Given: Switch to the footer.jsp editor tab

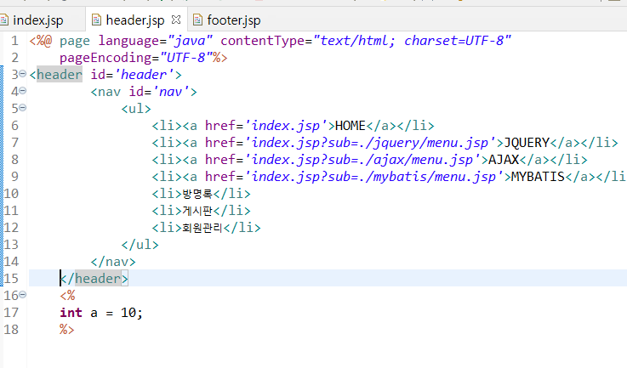Looking at the screenshot, I should [233, 20].
